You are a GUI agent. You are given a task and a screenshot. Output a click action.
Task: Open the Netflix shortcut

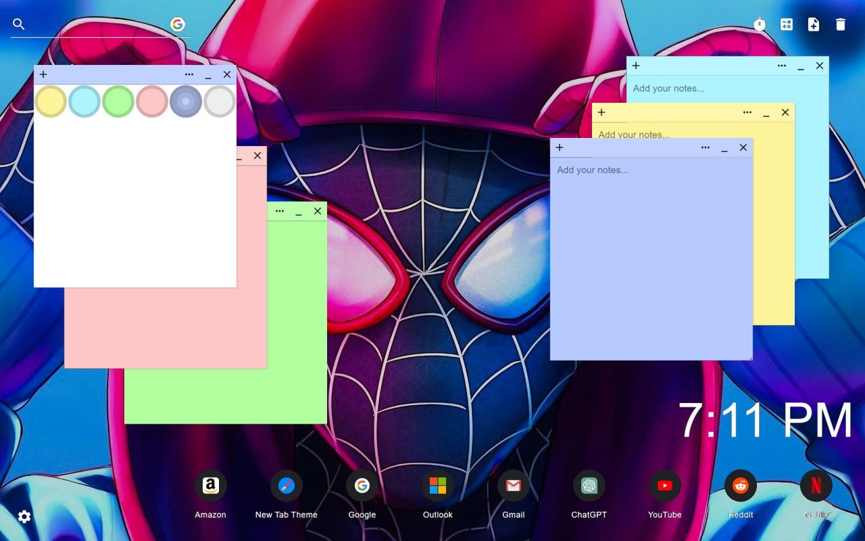pyautogui.click(x=816, y=486)
